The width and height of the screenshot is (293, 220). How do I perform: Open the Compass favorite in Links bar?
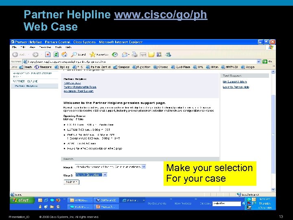coord(121,67)
